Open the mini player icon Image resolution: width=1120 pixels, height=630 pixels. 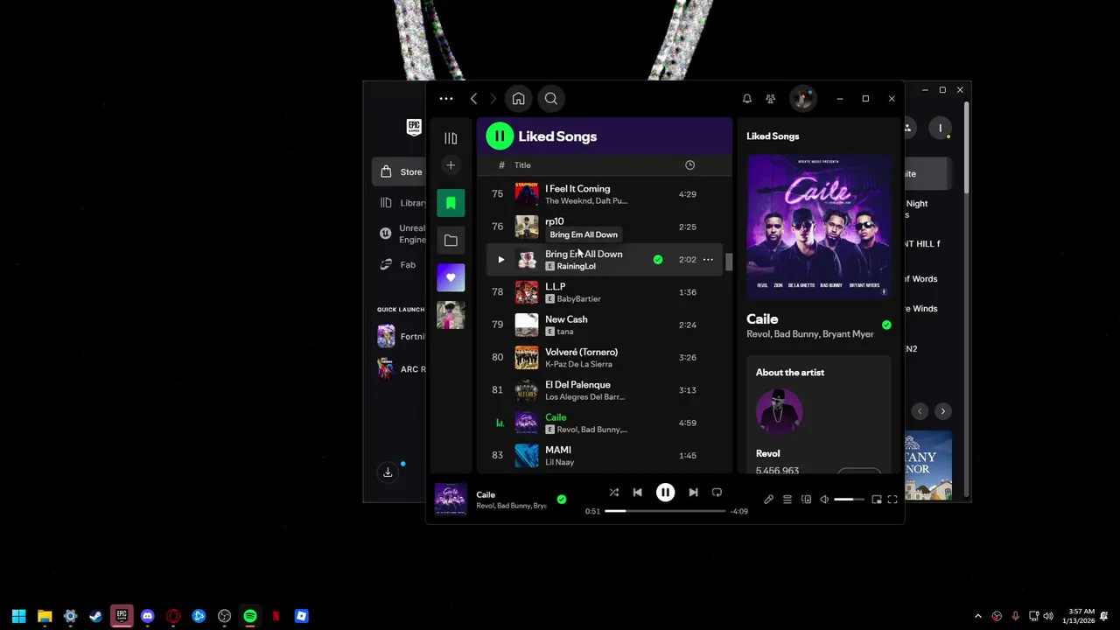[x=876, y=500]
